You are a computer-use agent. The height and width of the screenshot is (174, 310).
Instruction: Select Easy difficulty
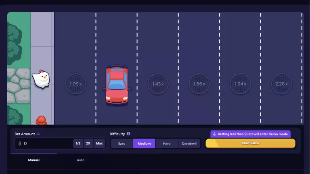121,143
